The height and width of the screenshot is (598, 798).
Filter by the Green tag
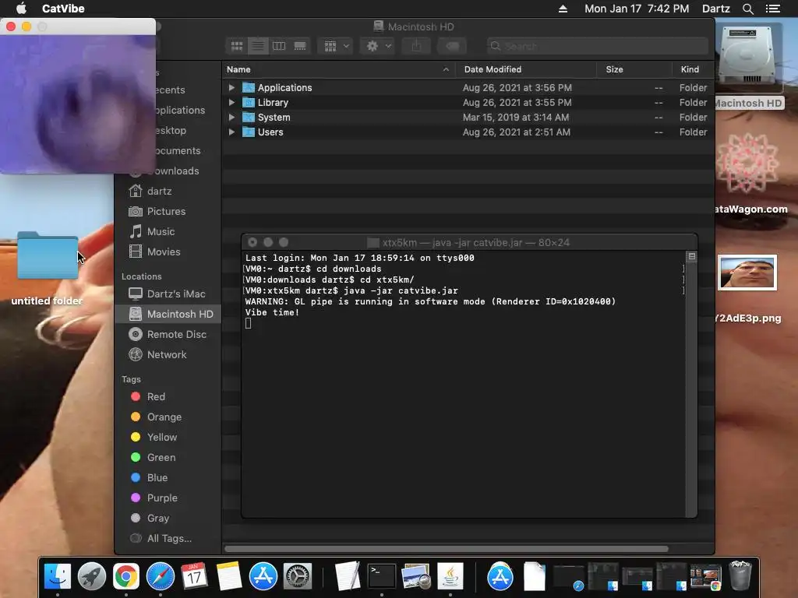point(161,458)
